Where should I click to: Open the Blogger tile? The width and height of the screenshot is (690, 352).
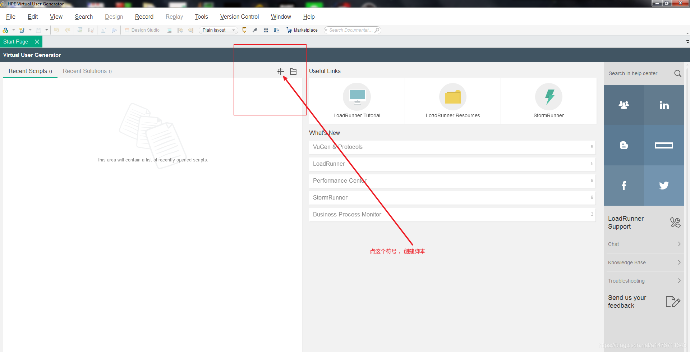tap(624, 145)
